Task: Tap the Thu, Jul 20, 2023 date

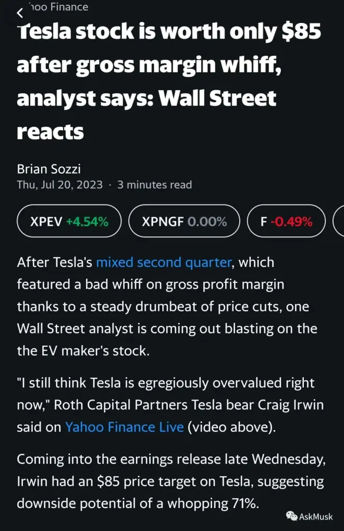Action: (59, 185)
